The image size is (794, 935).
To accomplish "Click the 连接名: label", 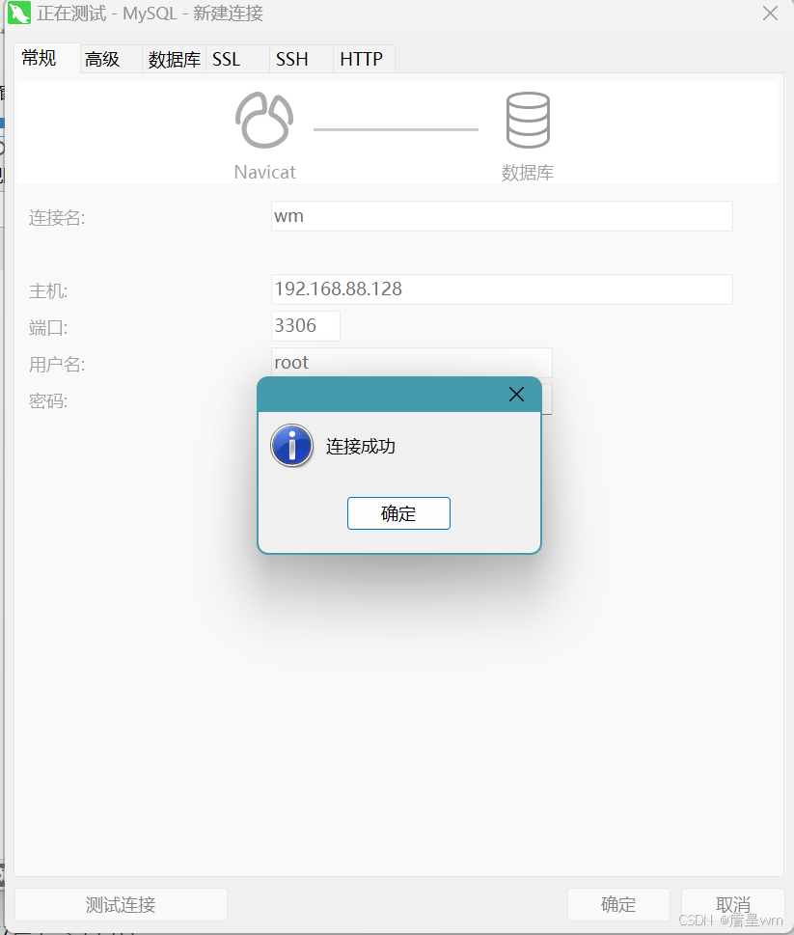I will tap(57, 218).
